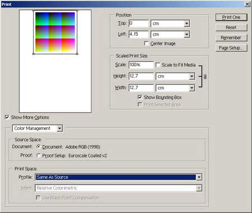Click the Scale percentage input field
The height and width of the screenshot is (213, 252).
(141, 65)
